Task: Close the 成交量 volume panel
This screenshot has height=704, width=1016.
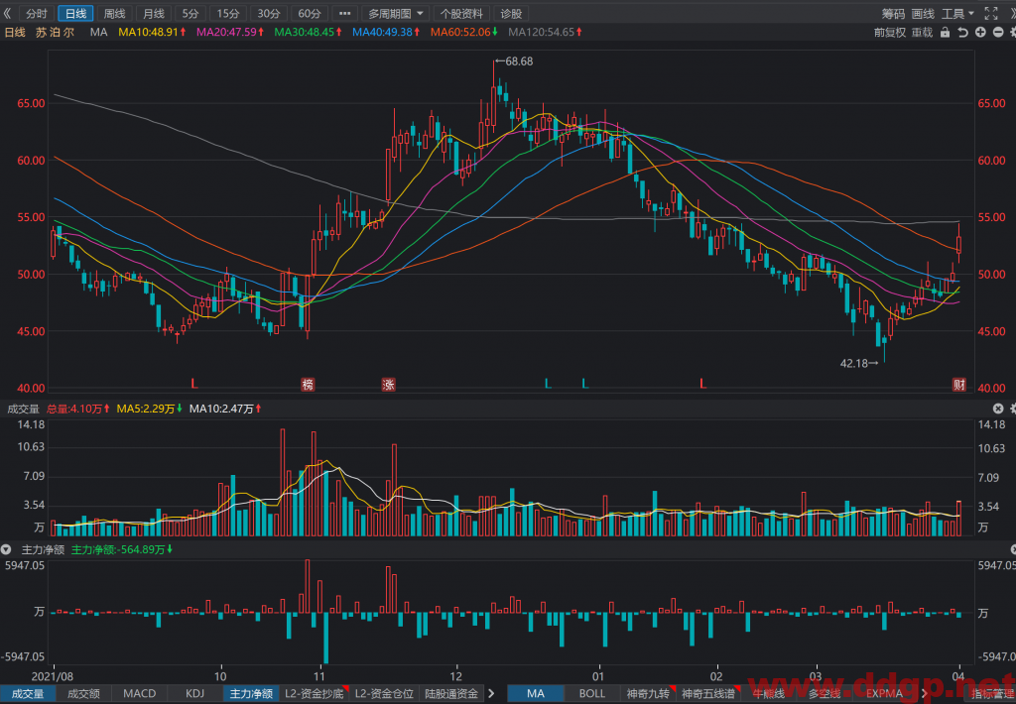Action: 998,409
